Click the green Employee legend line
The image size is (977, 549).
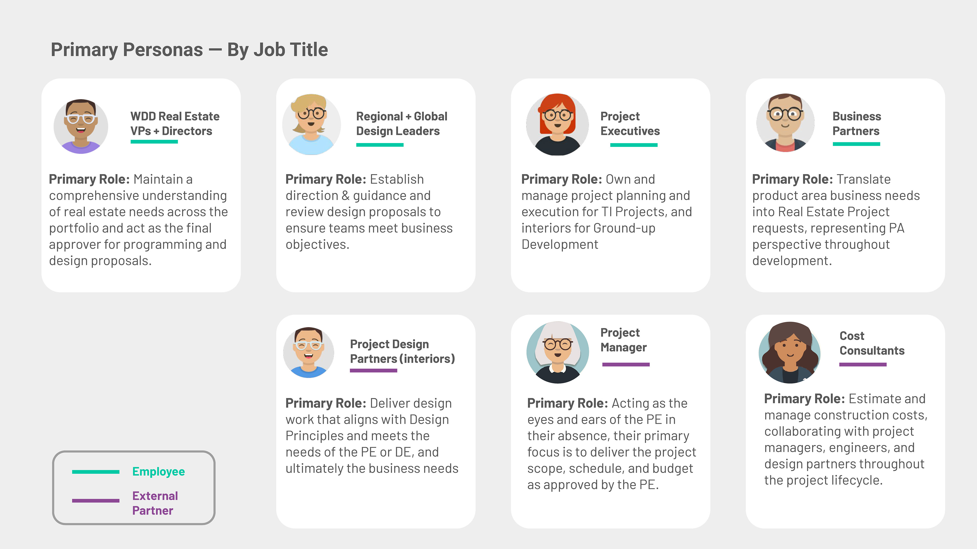coord(96,472)
